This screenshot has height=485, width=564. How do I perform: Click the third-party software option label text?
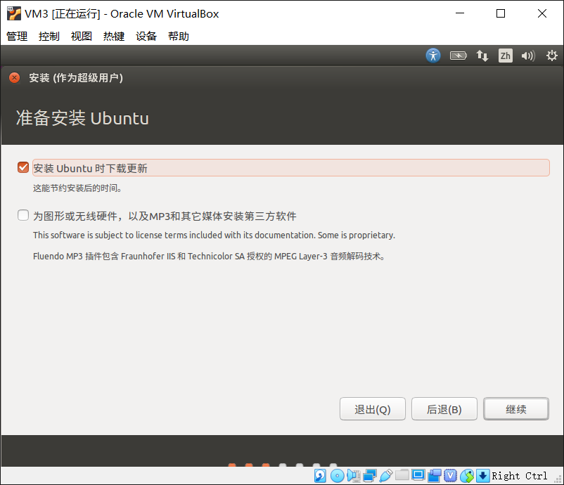coord(165,216)
